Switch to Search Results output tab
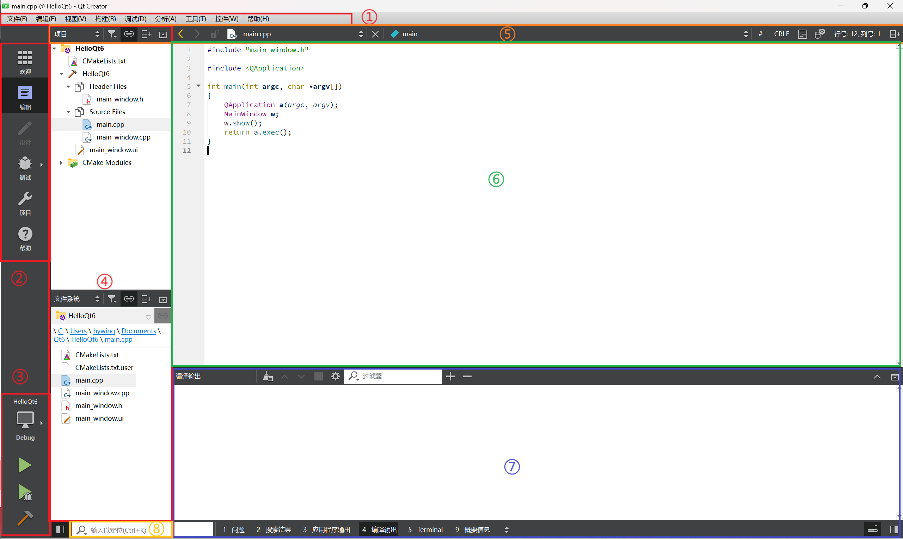This screenshot has height=539, width=903. (274, 529)
